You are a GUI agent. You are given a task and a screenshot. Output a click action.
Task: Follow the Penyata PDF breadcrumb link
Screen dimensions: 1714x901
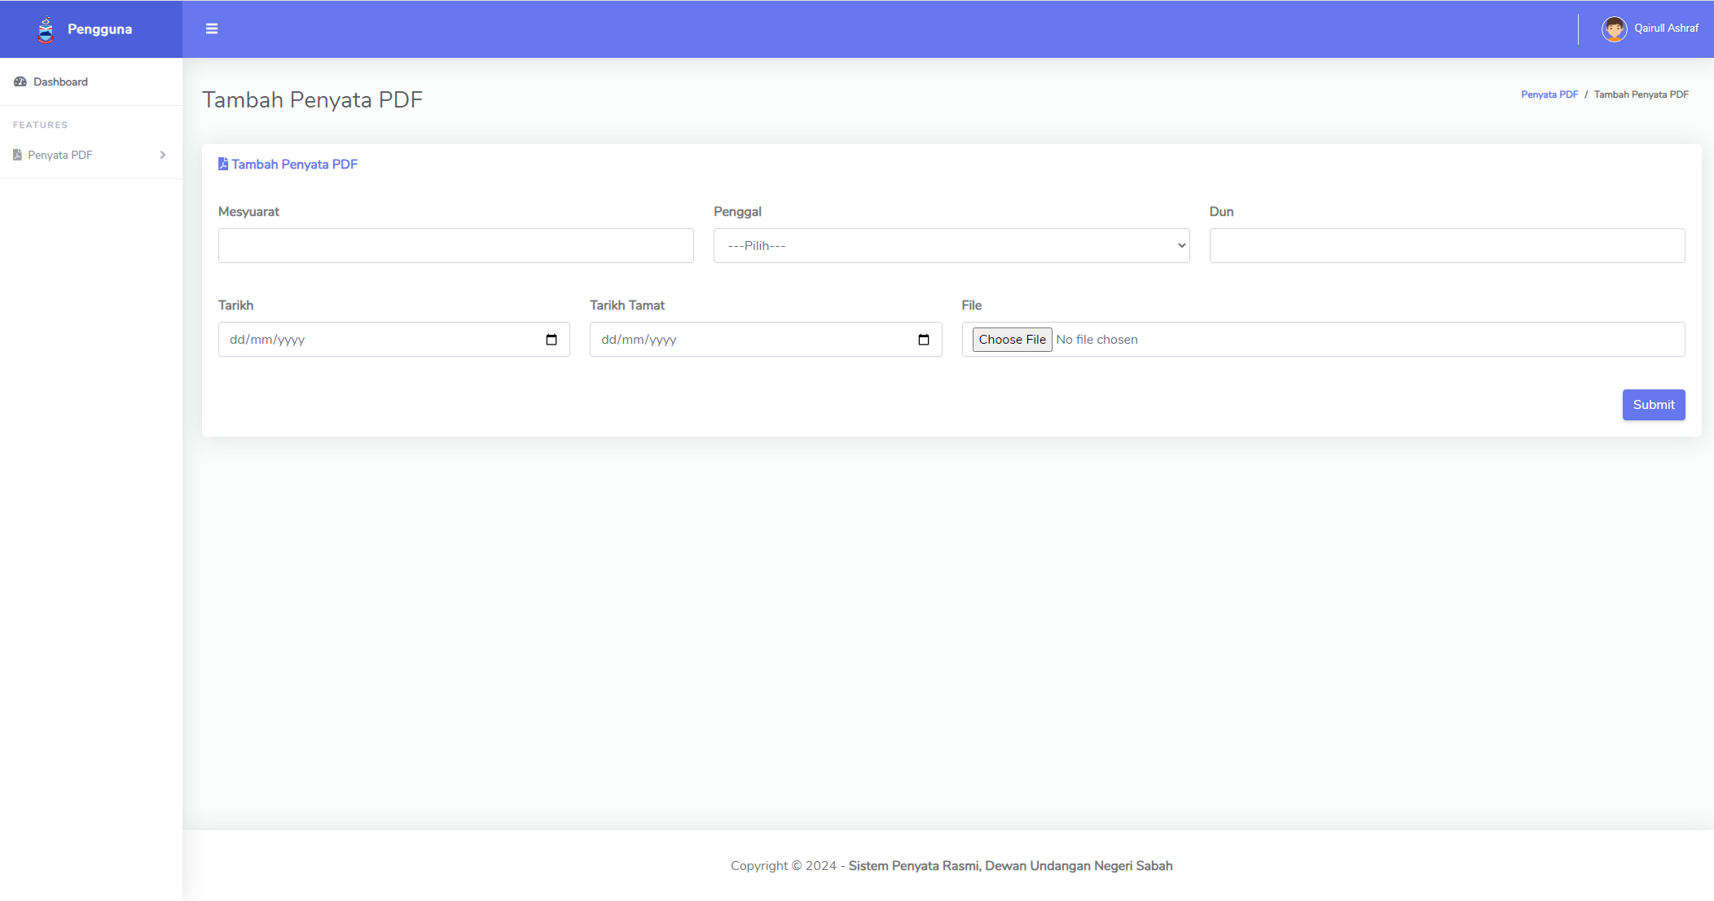1549,94
